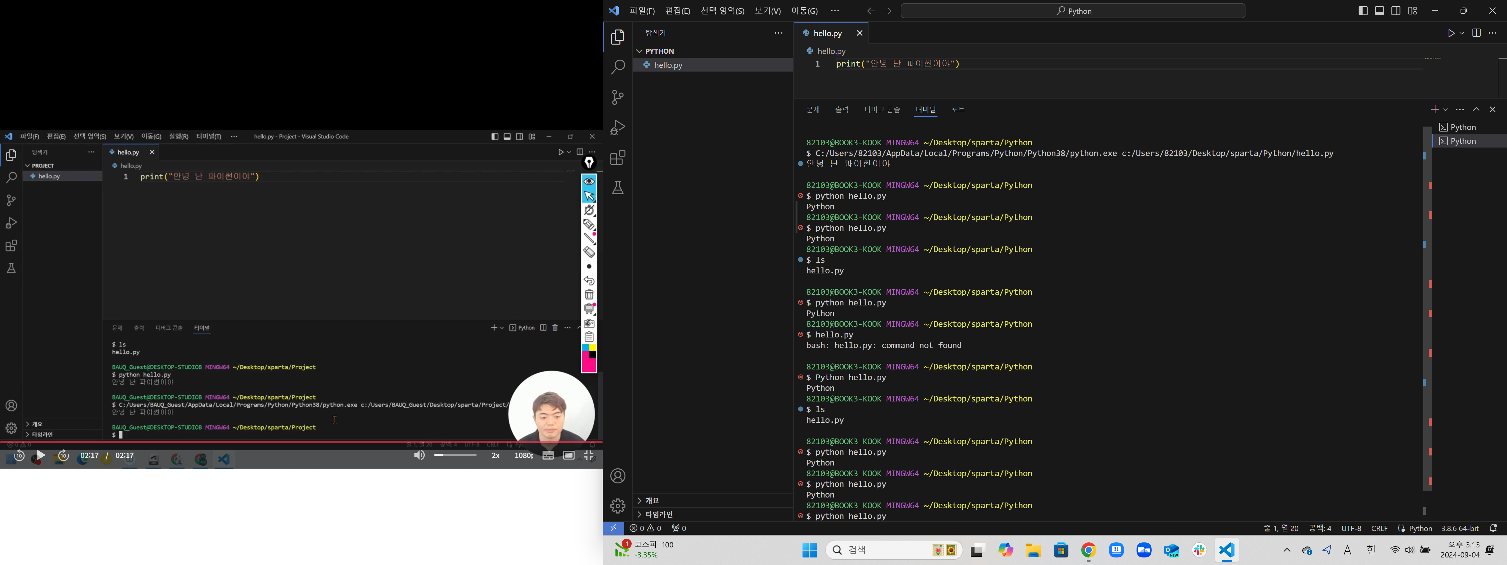Viewport: 1507px width, 565px height.
Task: Go forward with the right navigation arrow
Action: [888, 11]
